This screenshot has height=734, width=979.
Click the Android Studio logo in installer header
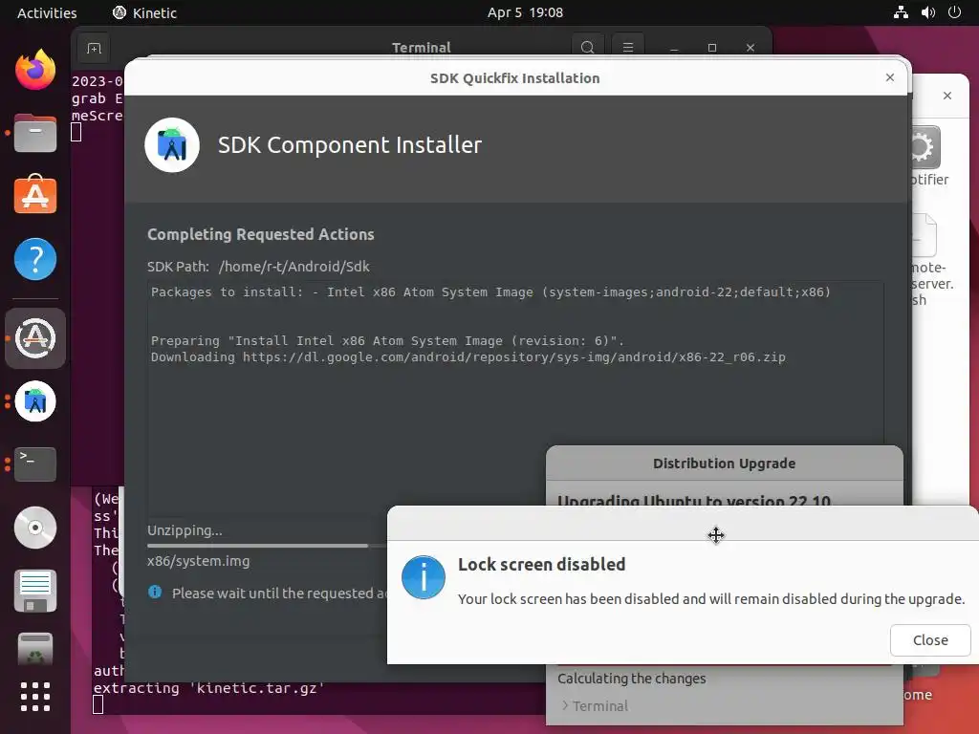pos(172,145)
